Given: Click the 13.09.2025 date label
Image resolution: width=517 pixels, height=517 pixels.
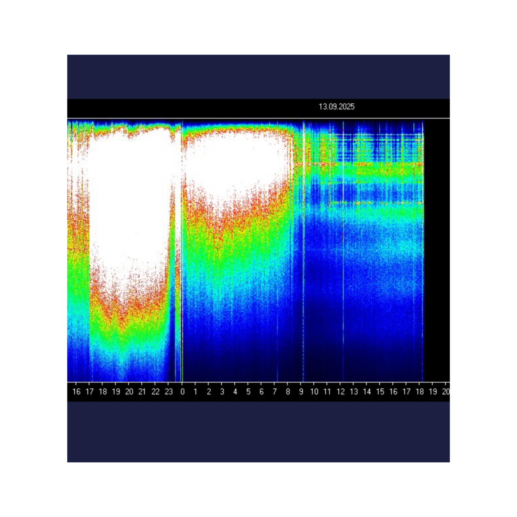Looking at the screenshot, I should coord(336,107).
